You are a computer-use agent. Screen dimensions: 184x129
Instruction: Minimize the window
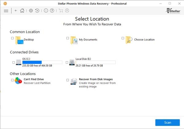pos(160,4)
